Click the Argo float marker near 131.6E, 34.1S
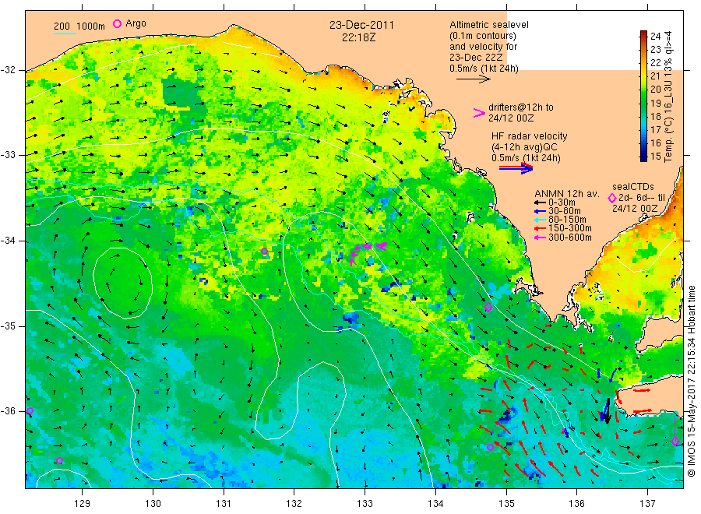701x514 pixels. coord(264,252)
